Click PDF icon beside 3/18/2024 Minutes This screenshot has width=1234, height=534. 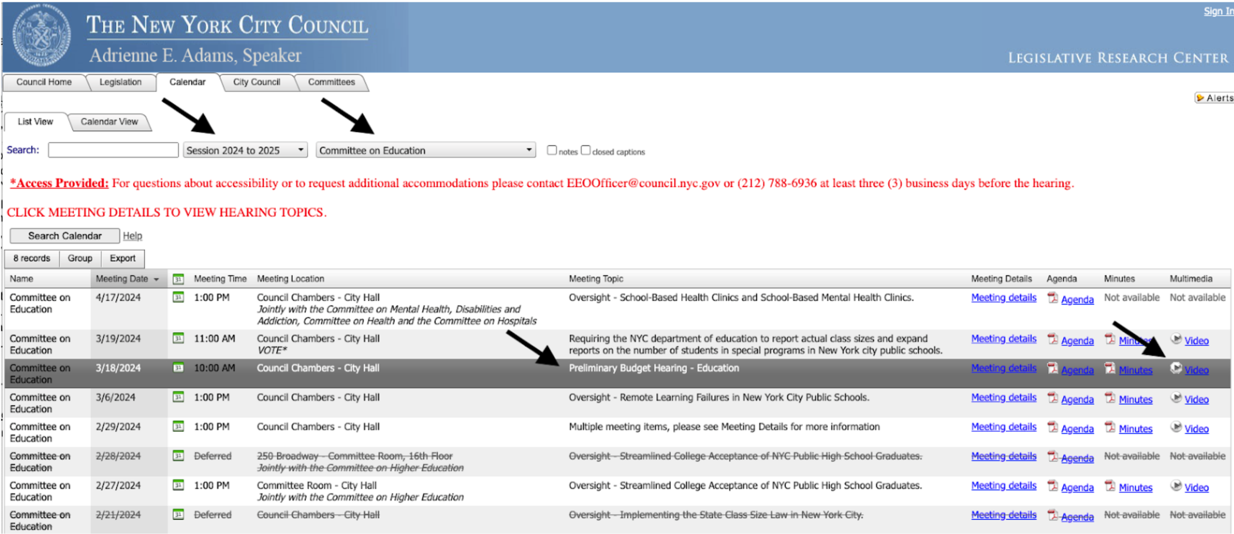pyautogui.click(x=1110, y=368)
